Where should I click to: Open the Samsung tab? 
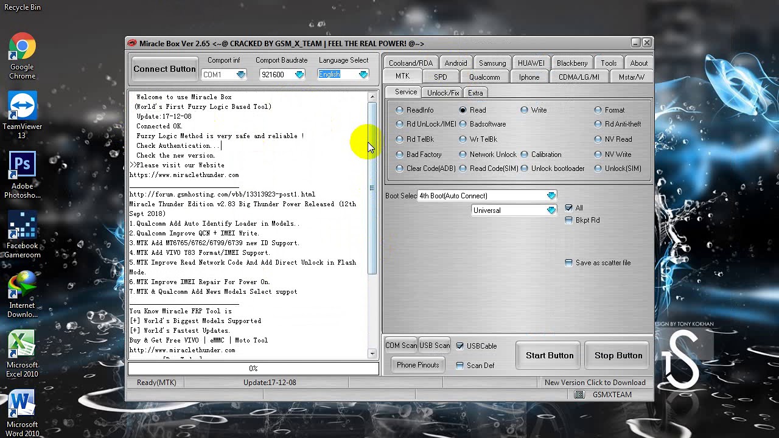tap(492, 63)
